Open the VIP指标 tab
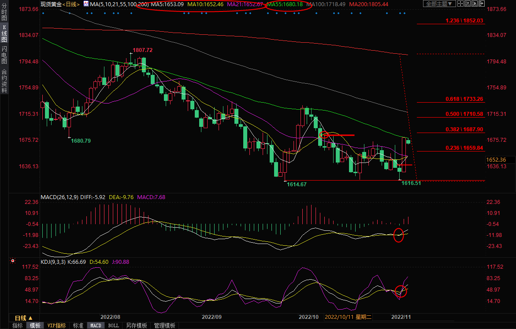This screenshot has width=516, height=329. pyautogui.click(x=57, y=325)
